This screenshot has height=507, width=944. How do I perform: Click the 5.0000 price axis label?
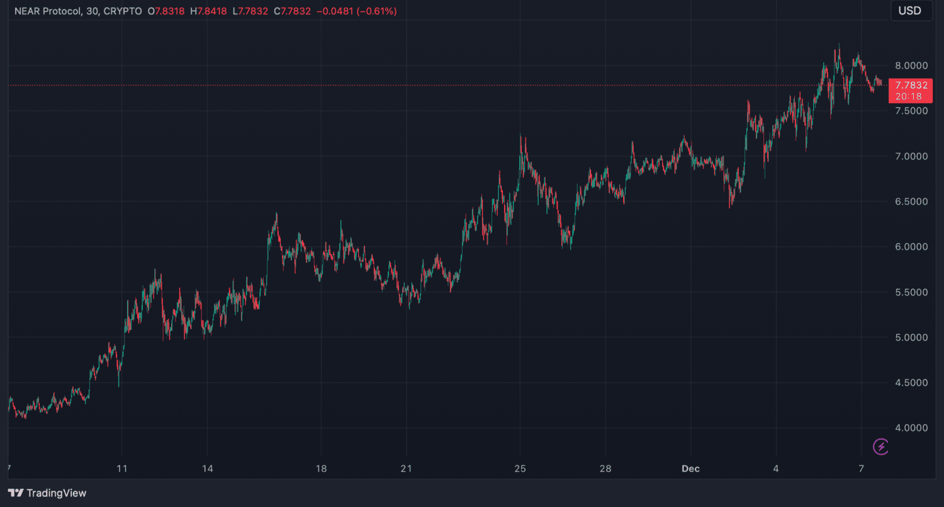click(910, 337)
